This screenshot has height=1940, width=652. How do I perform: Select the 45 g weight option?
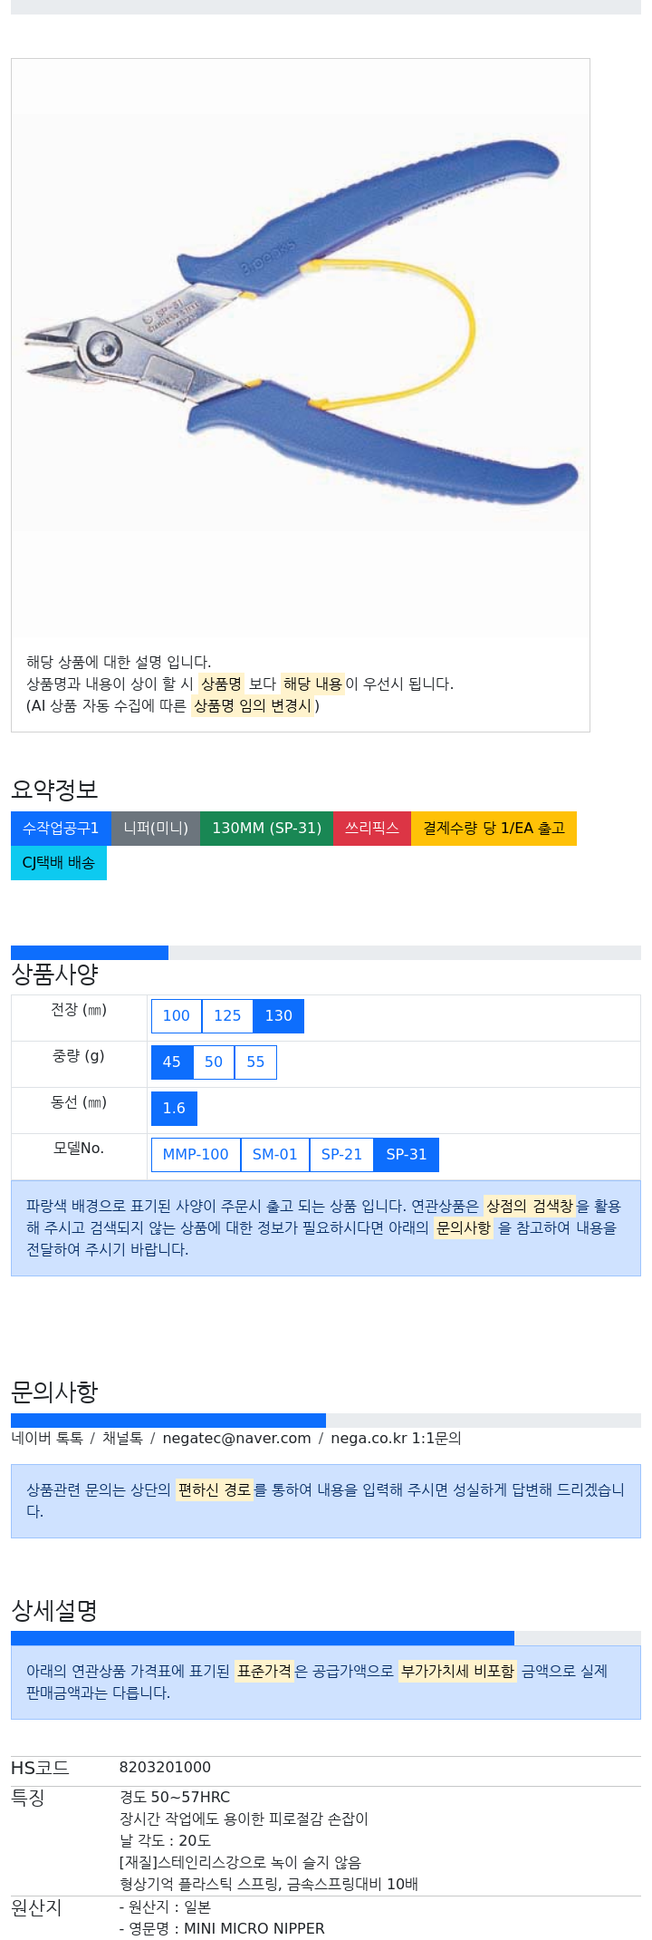[x=172, y=1062]
